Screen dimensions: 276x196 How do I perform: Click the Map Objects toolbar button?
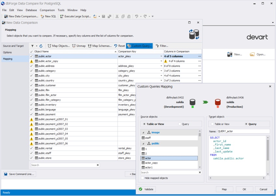click(59, 46)
